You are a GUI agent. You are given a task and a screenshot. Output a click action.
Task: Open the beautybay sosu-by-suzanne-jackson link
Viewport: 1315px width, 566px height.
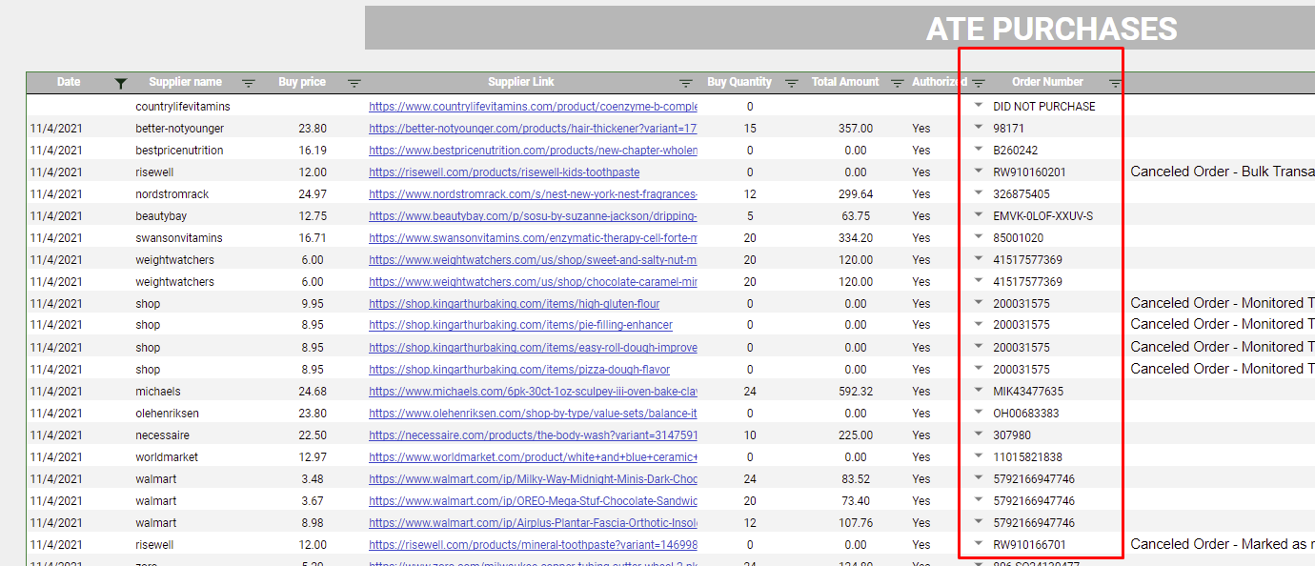coord(533,216)
